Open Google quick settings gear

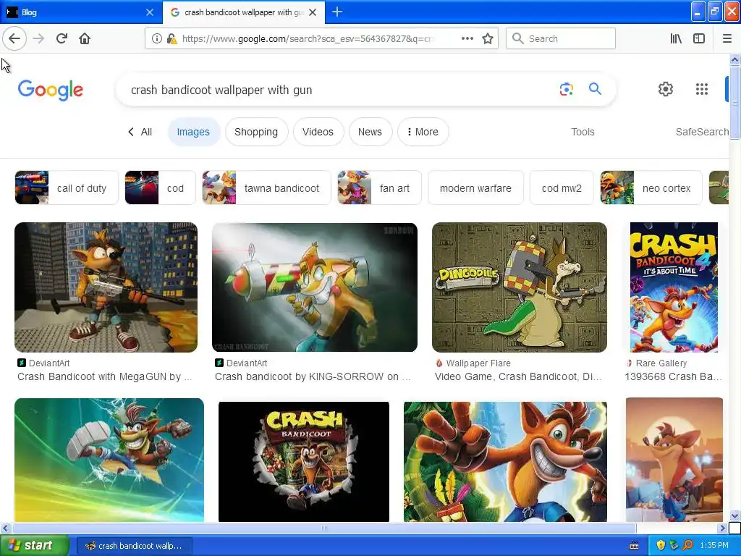click(666, 89)
